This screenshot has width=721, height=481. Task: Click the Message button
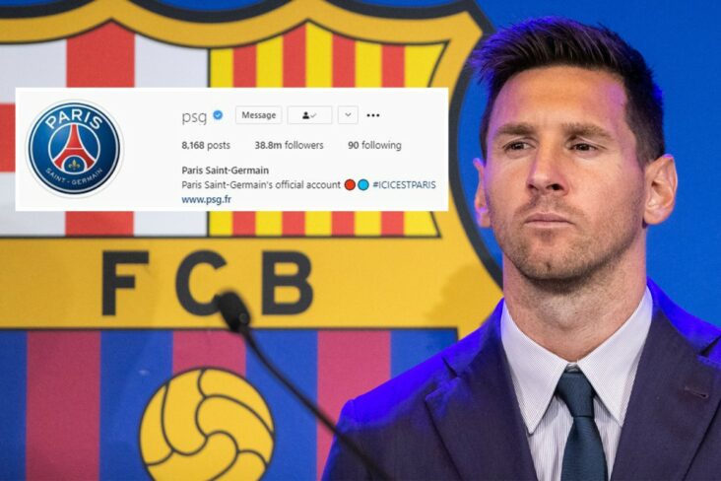pos(258,115)
